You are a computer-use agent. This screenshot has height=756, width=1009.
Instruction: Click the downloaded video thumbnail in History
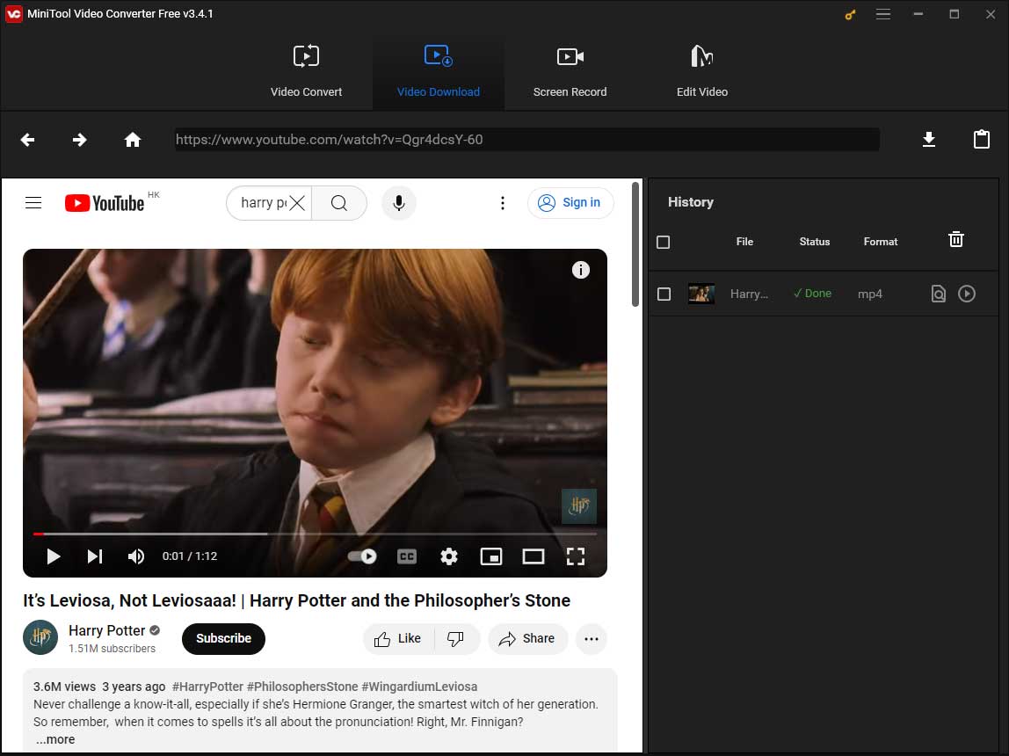[x=701, y=294]
